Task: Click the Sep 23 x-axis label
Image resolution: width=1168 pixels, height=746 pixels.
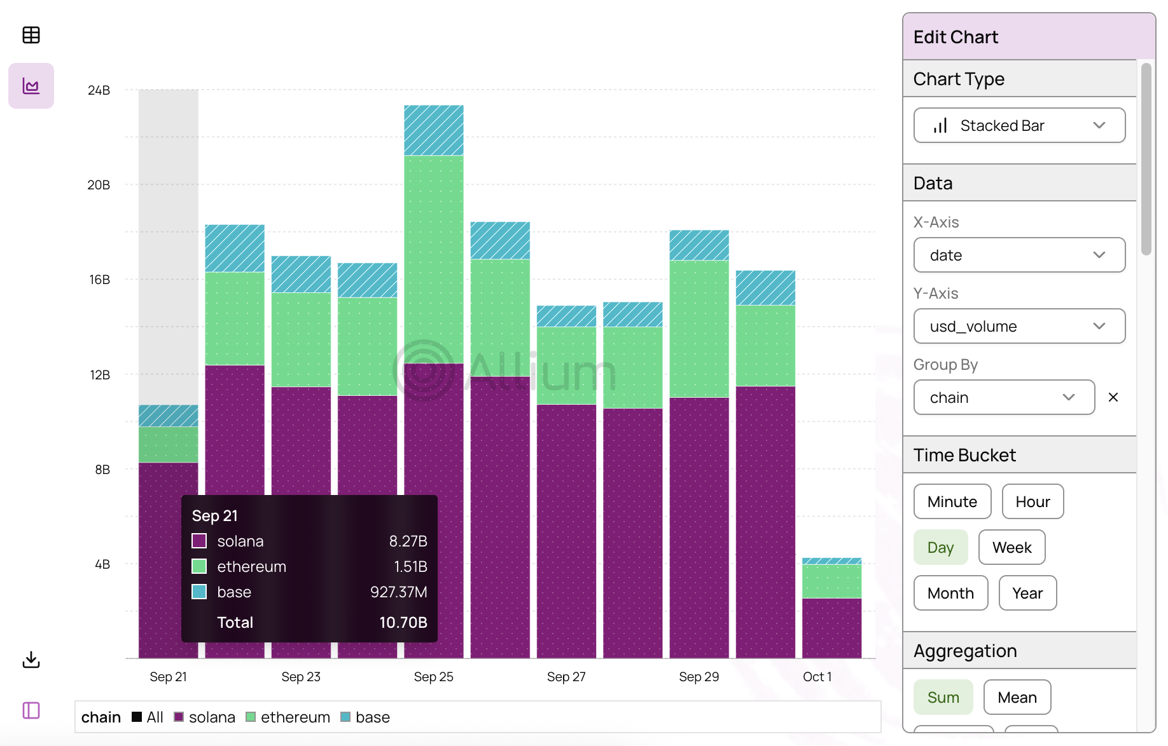Action: click(x=301, y=677)
